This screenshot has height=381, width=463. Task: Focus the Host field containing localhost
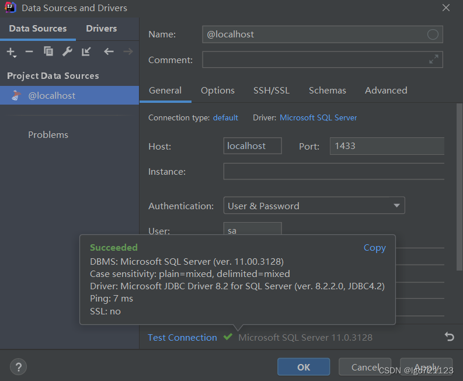tap(252, 146)
